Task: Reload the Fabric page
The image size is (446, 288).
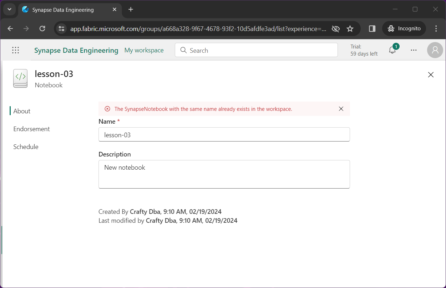Action: 42,29
